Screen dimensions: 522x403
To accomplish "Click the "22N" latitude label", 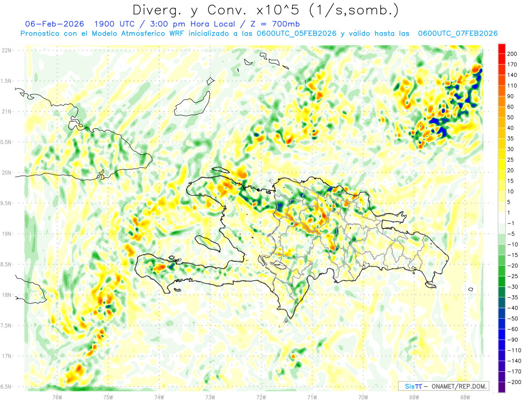I will [x=7, y=50].
